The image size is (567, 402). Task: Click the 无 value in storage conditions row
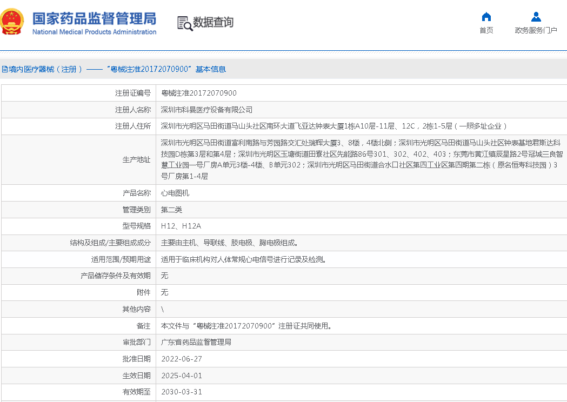pos(164,276)
